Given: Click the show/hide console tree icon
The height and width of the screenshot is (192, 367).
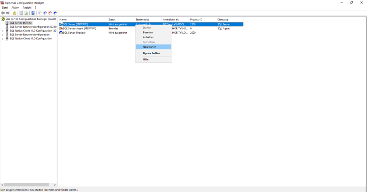Looking at the screenshot, I should [21, 13].
